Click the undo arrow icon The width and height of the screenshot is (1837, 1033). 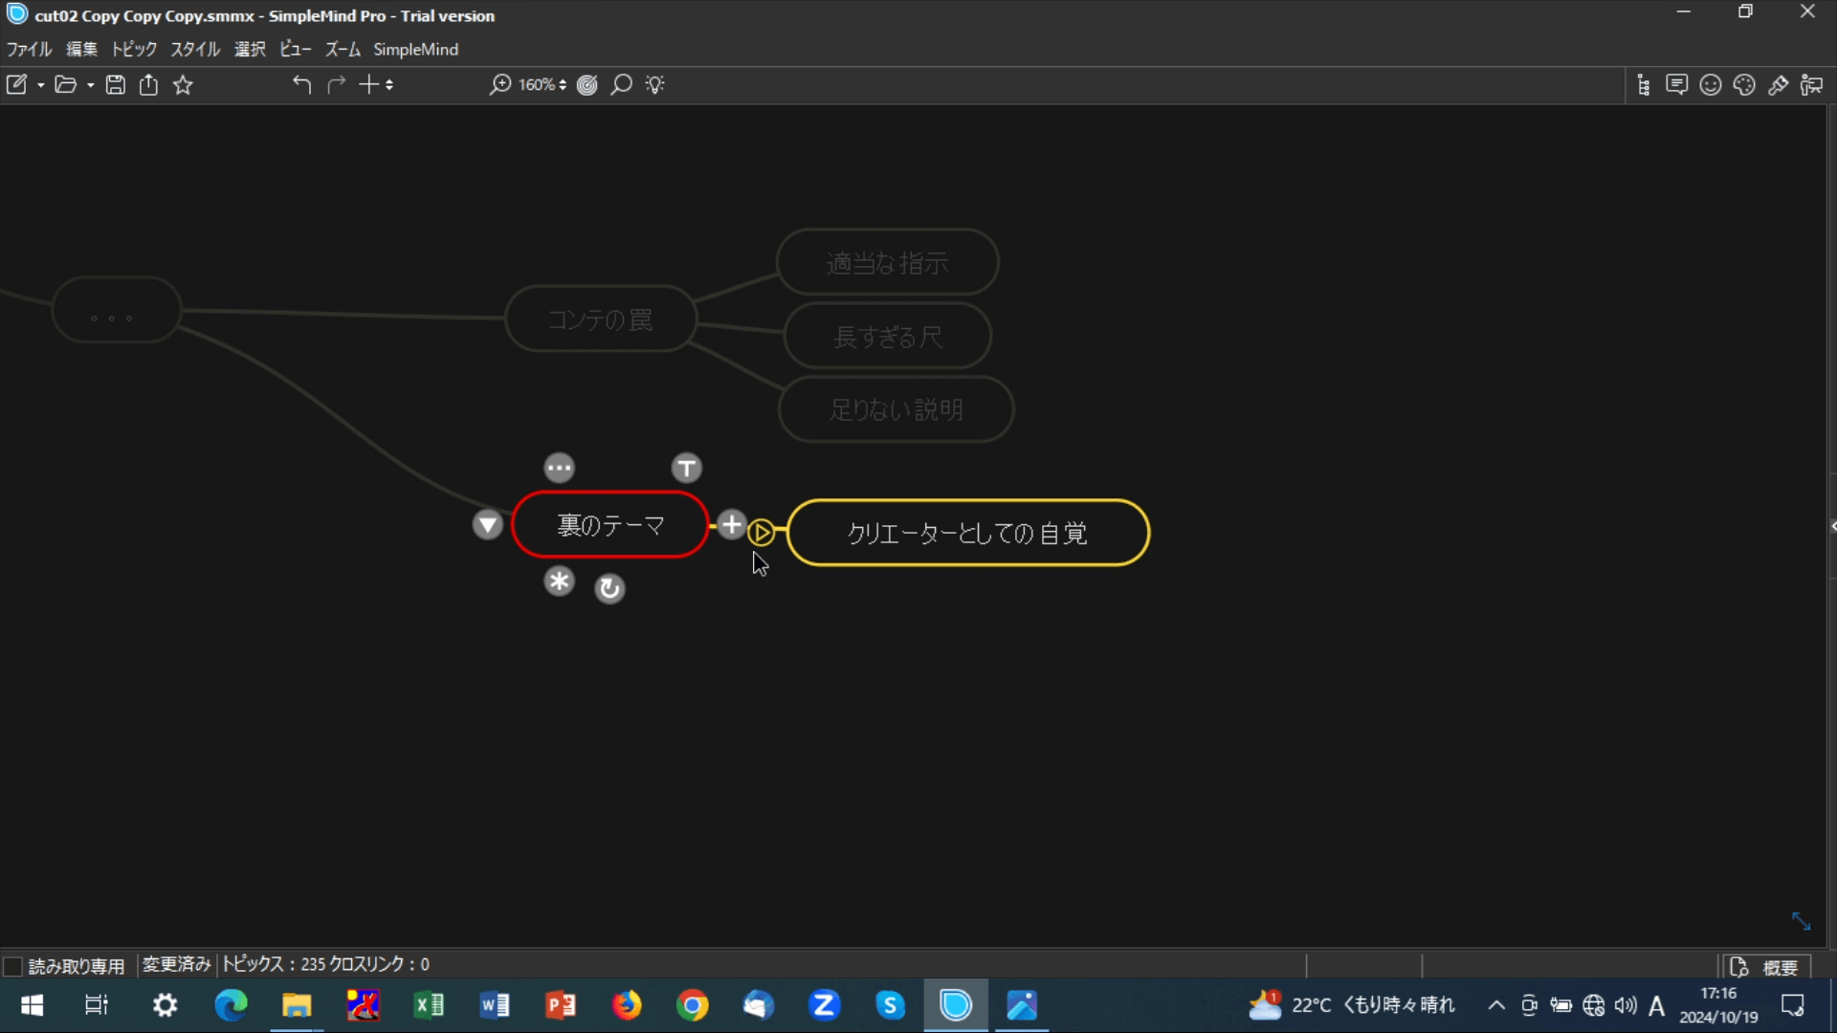(x=300, y=83)
